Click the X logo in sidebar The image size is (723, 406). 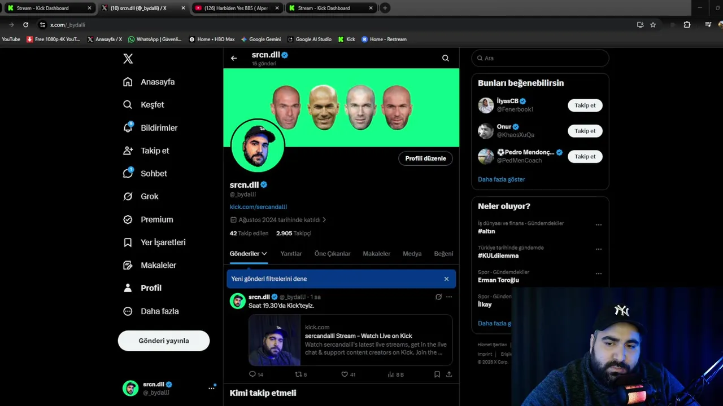pyautogui.click(x=128, y=59)
